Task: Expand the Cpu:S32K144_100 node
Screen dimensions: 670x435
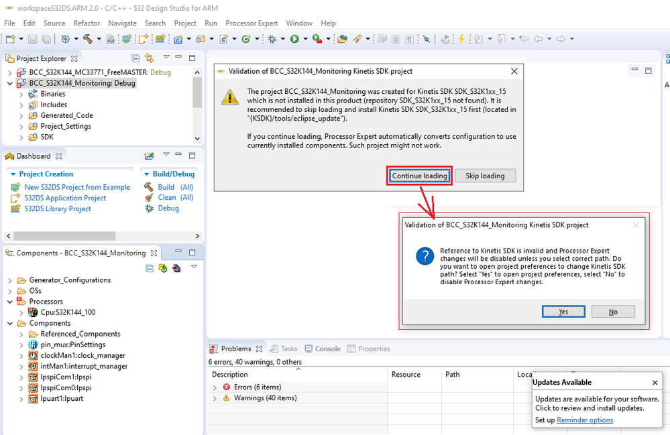Action: tap(21, 312)
